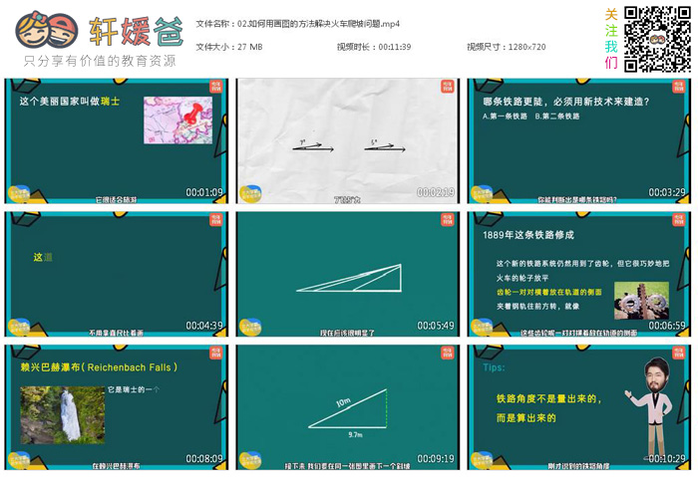The width and height of the screenshot is (698, 477).
Task: Click the gear wheels photo
Action: [x=641, y=301]
